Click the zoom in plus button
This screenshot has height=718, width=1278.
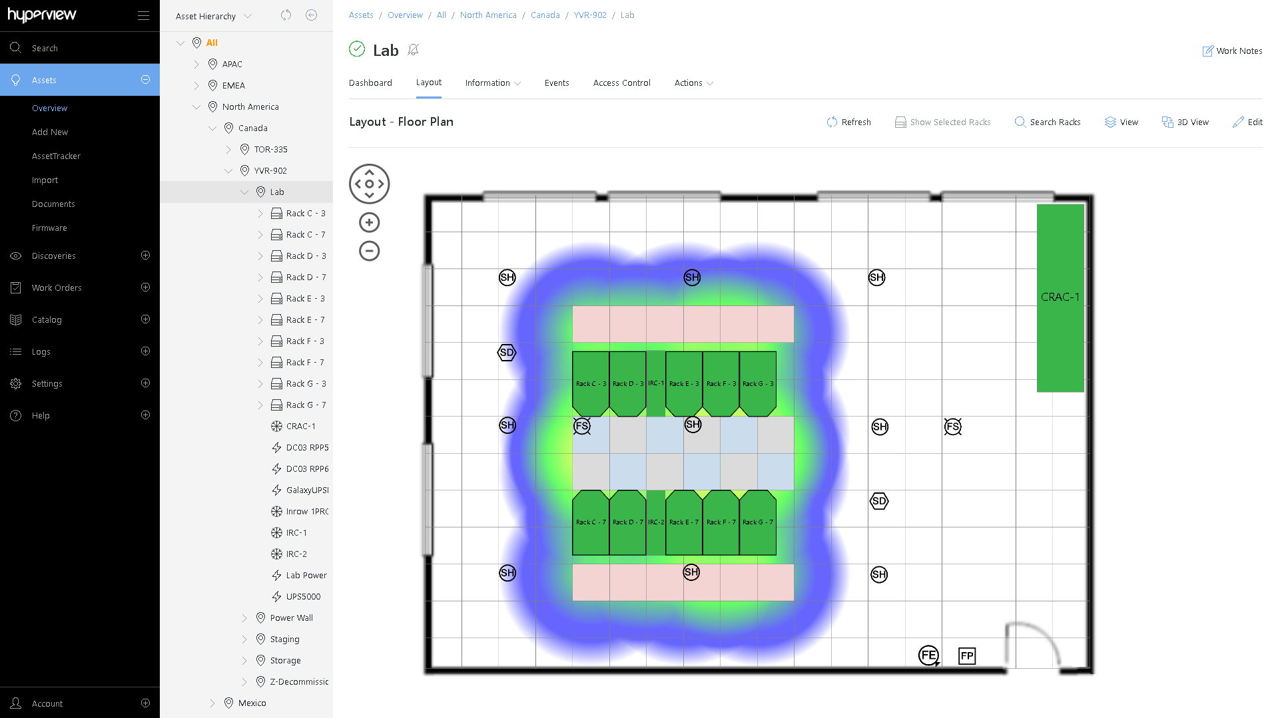pos(369,222)
